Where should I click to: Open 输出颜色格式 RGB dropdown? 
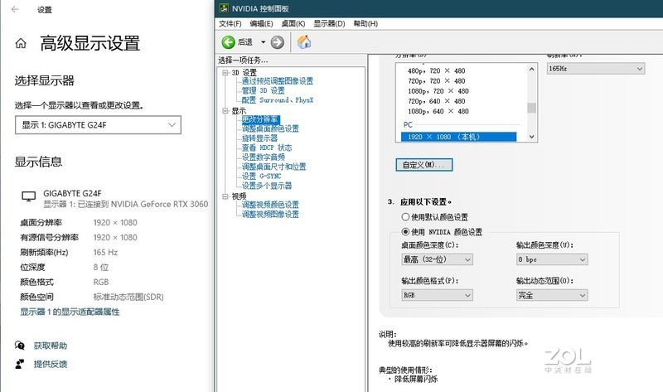click(x=437, y=295)
